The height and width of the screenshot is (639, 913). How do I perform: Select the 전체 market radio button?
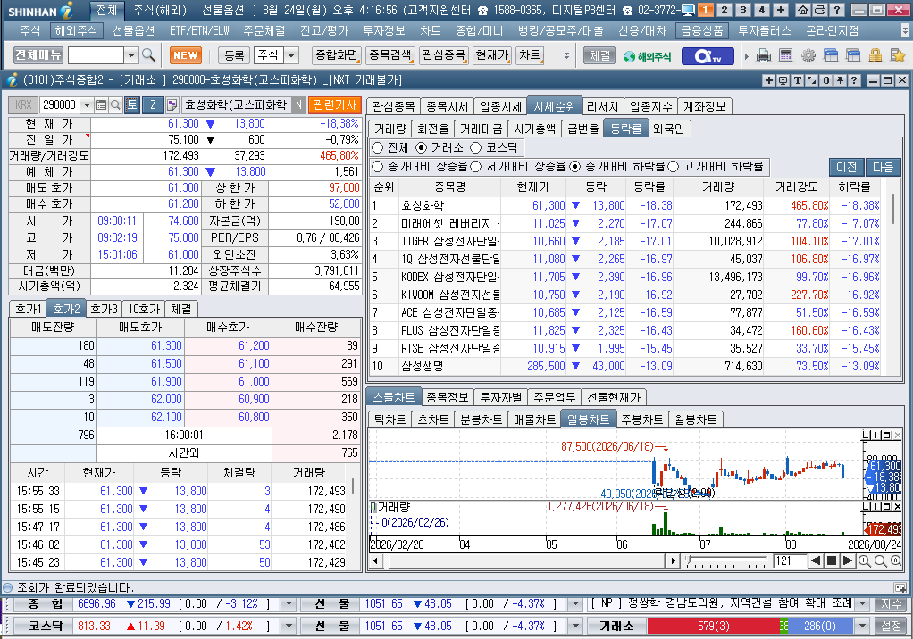377,147
